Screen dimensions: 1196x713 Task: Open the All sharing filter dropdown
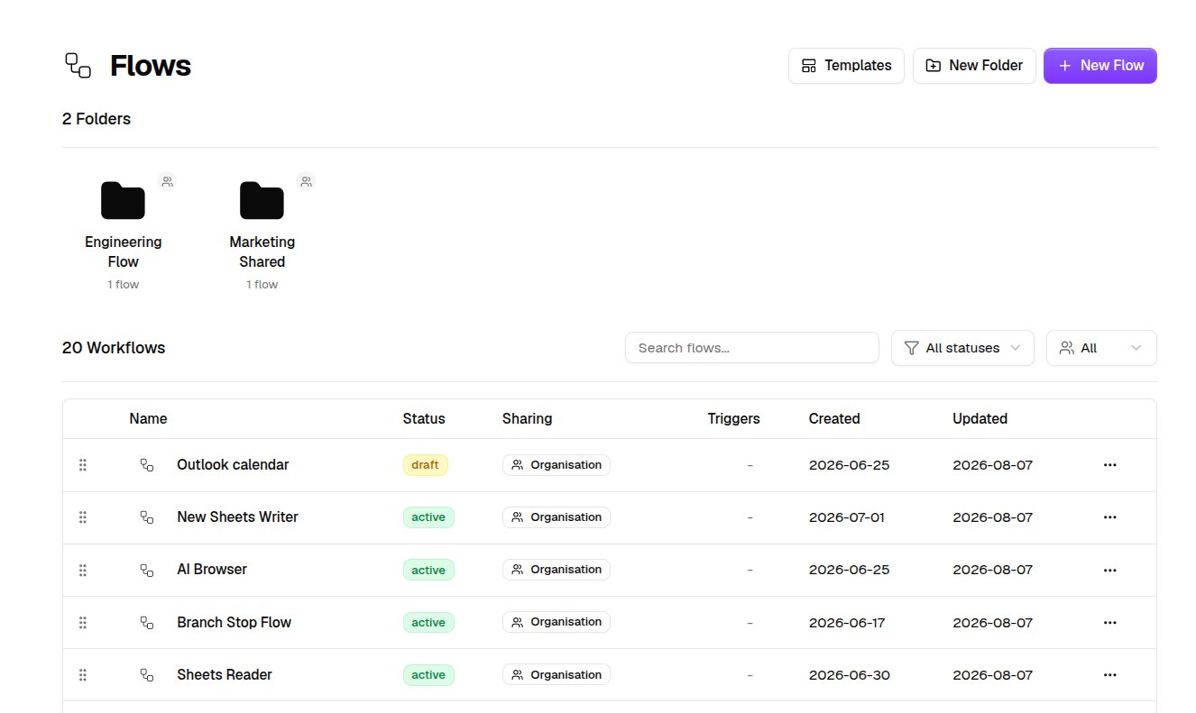(x=1101, y=348)
